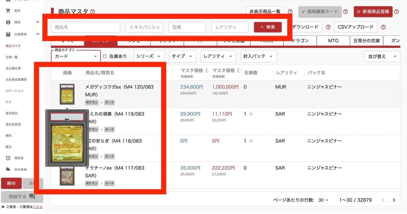Click the 買取表 list icon in sidebar

tap(8, 158)
